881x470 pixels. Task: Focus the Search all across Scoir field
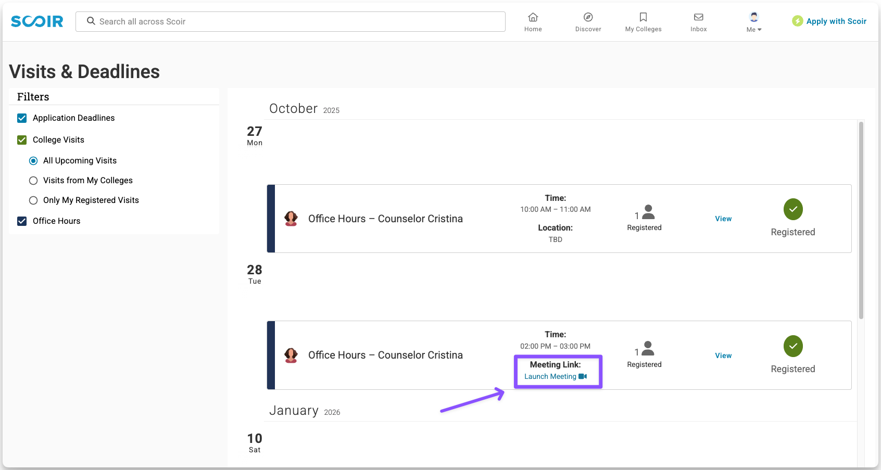(x=297, y=21)
